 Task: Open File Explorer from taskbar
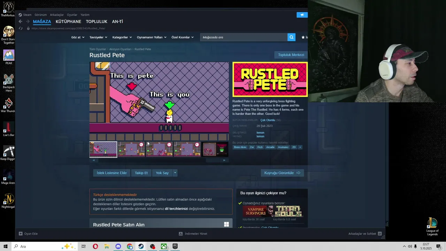pyautogui.click(x=107, y=246)
